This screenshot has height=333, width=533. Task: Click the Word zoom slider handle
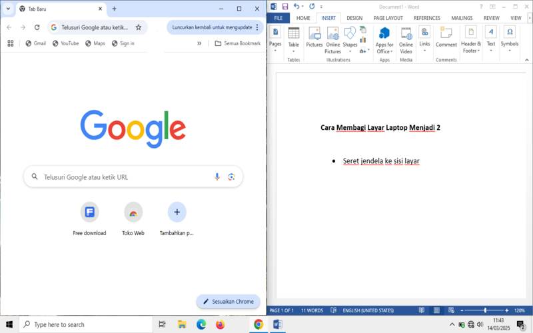(x=485, y=310)
